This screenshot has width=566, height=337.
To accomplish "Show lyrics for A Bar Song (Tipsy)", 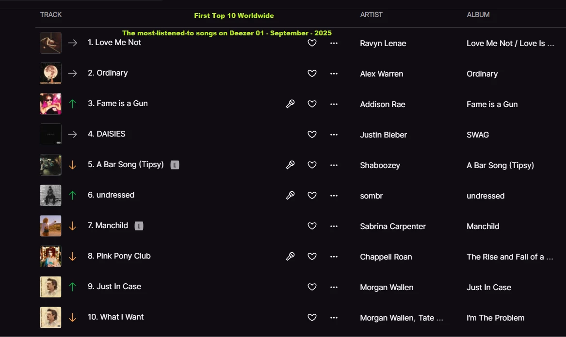I will pyautogui.click(x=290, y=165).
